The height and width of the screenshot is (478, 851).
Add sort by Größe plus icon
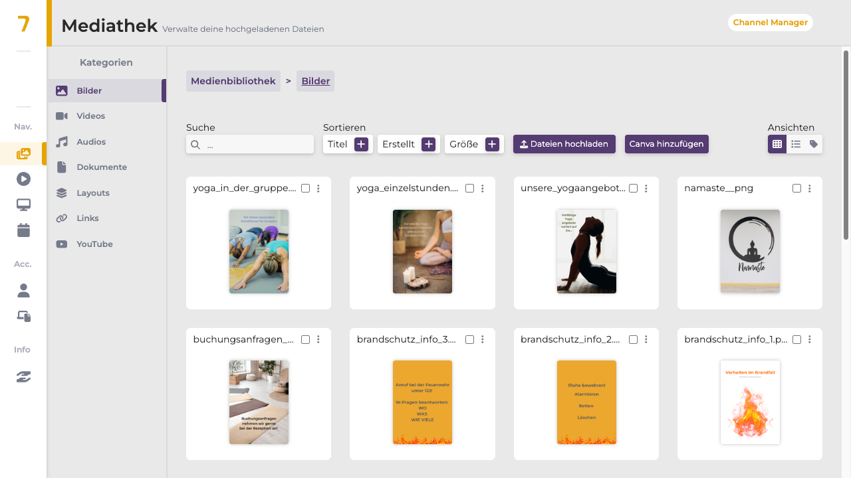pyautogui.click(x=492, y=144)
